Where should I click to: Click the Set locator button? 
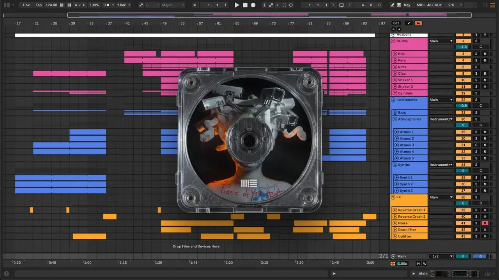(x=396, y=23)
